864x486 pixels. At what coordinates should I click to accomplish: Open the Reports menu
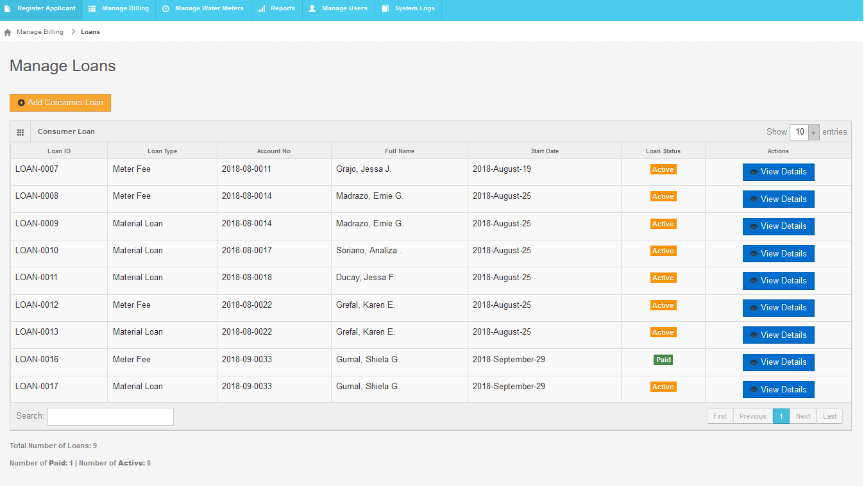[x=276, y=9]
